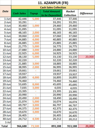This screenshot has width=95, height=128.
Task: Click cash sales value 38,995
Action: click(20, 67)
